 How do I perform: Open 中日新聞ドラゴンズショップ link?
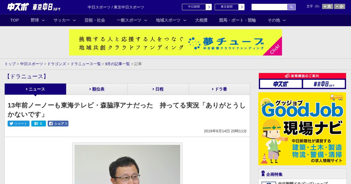303,183
